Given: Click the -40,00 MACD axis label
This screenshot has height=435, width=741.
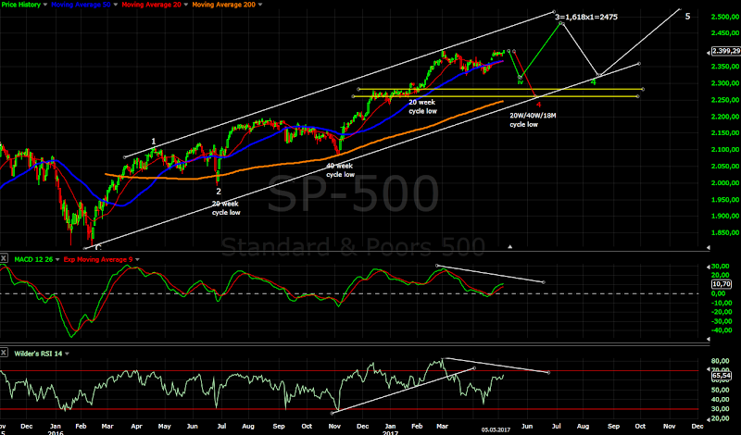Looking at the screenshot, I should tap(722, 330).
